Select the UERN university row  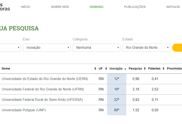point(91,79)
